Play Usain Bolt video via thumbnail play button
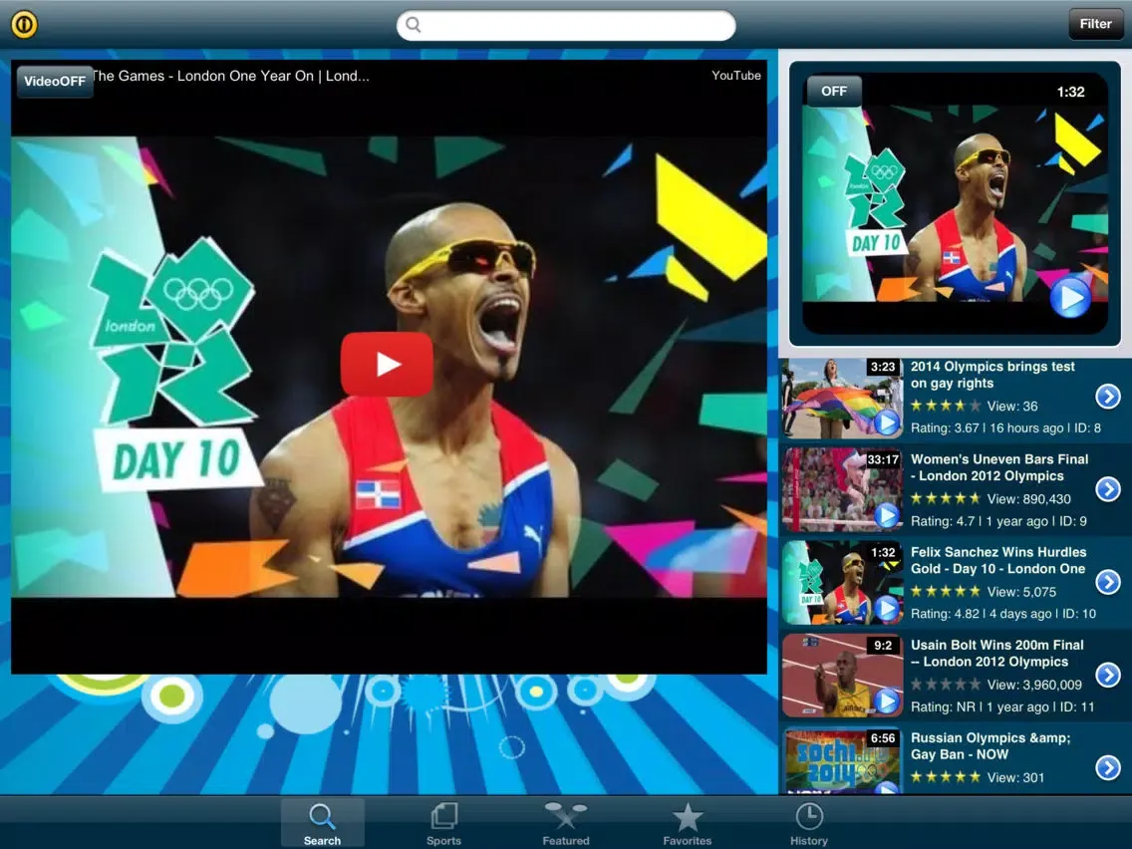 tap(887, 701)
